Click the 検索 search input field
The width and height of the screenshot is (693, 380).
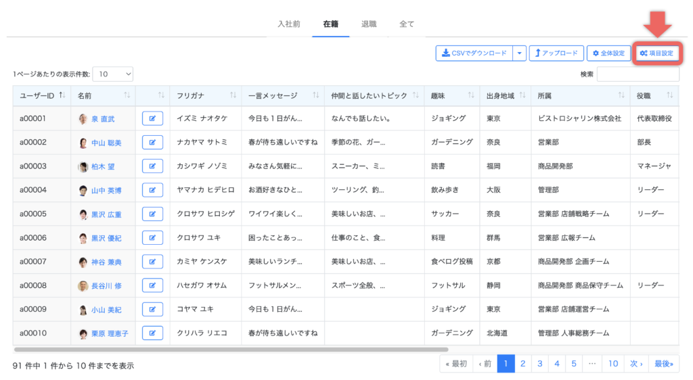coord(638,74)
